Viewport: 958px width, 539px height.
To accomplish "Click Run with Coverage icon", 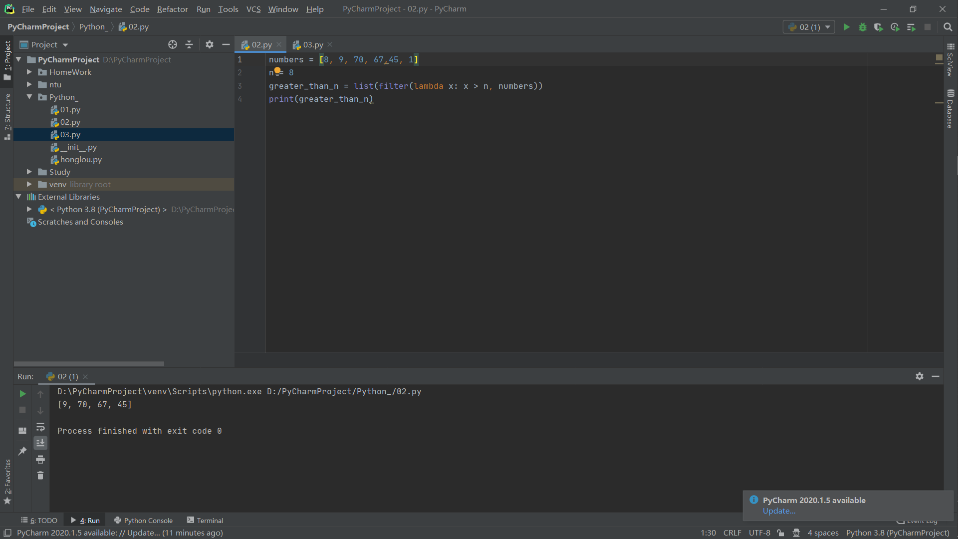I will (x=879, y=27).
